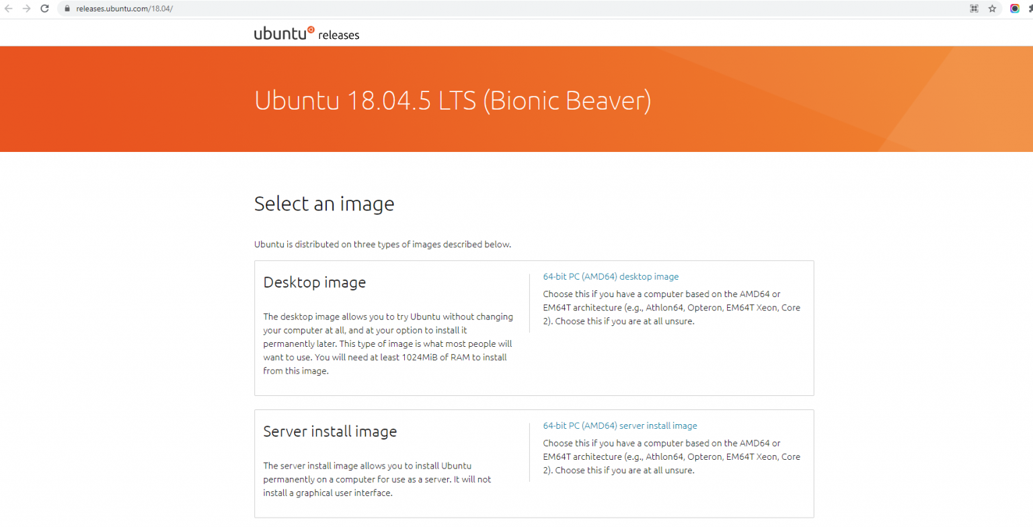Click the Select an image section heading
Screen dimensions: 1033x527
tap(324, 204)
